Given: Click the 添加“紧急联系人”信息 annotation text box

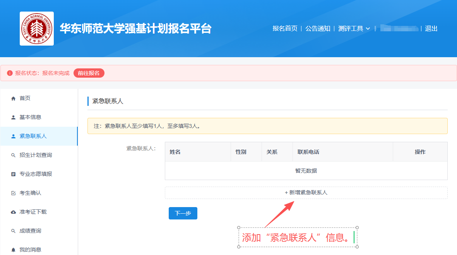Looking at the screenshot, I should [x=298, y=238].
